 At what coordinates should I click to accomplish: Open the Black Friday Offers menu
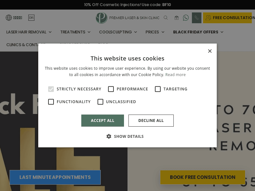click(198, 32)
